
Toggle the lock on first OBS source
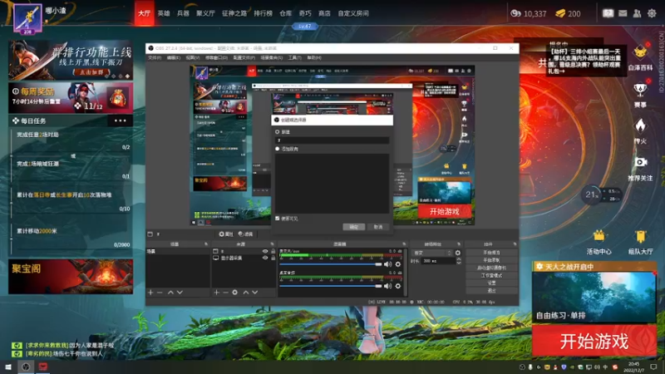point(273,252)
